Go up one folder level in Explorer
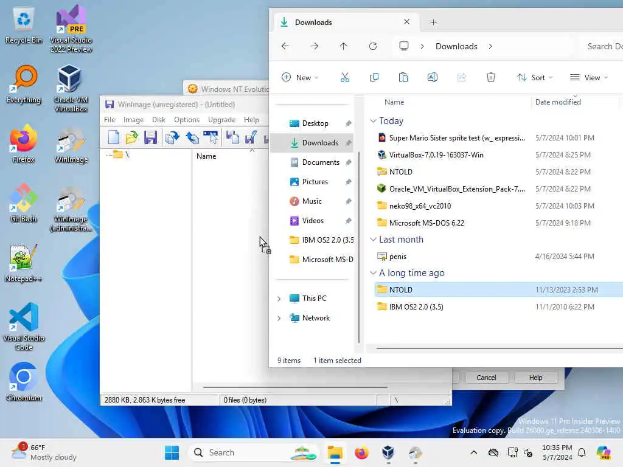The image size is (623, 467). (344, 46)
